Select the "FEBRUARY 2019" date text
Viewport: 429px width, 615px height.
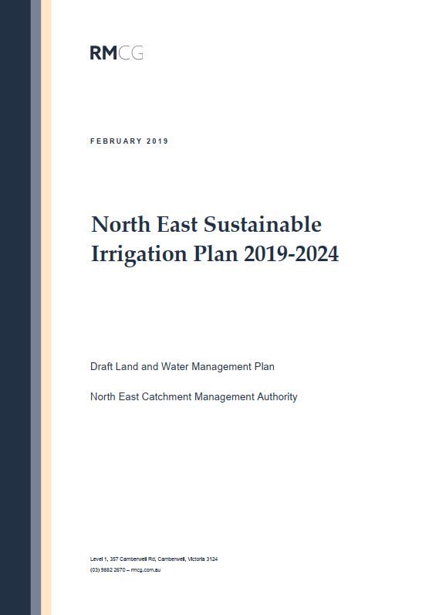[130, 141]
